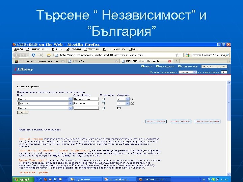Click the page's vertical scrollbar thumb

coord(229,102)
